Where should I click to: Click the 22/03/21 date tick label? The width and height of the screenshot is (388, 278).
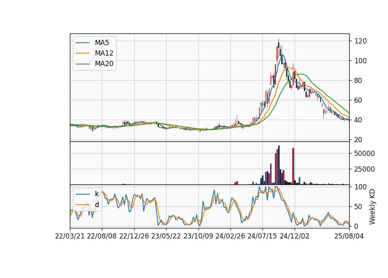click(70, 236)
